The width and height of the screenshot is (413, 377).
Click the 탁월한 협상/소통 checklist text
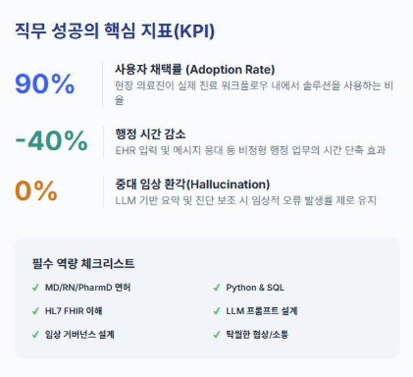tap(257, 335)
